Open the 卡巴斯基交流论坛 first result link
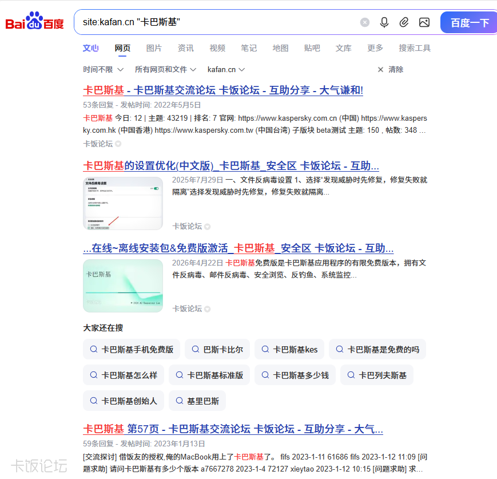This screenshot has width=497, height=479. [x=223, y=90]
